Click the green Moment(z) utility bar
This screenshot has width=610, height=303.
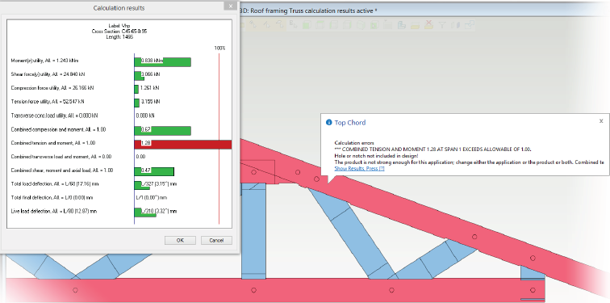coord(163,62)
